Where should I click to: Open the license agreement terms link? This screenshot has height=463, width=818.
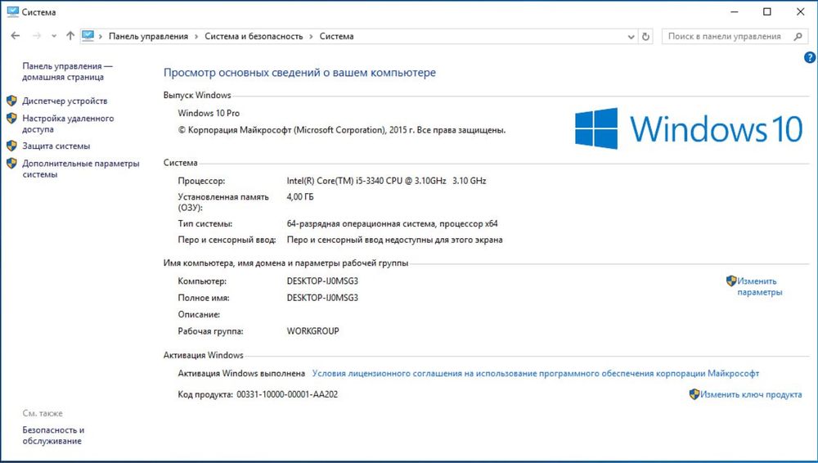coord(535,373)
